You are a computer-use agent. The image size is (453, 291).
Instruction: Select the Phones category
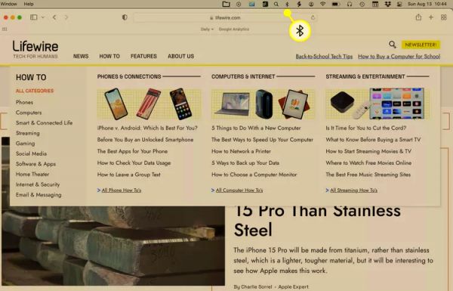[25, 102]
